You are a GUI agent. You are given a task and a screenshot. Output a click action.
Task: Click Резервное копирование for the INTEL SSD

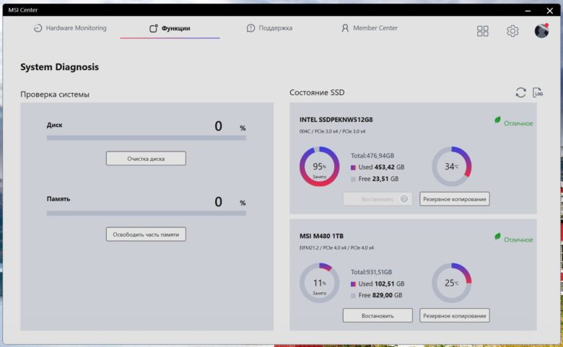tap(455, 199)
